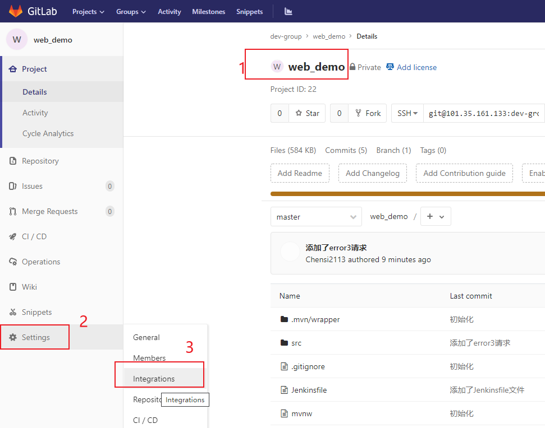Click the Chensi2113 author name
This screenshot has height=428, width=545.
[x=326, y=259]
